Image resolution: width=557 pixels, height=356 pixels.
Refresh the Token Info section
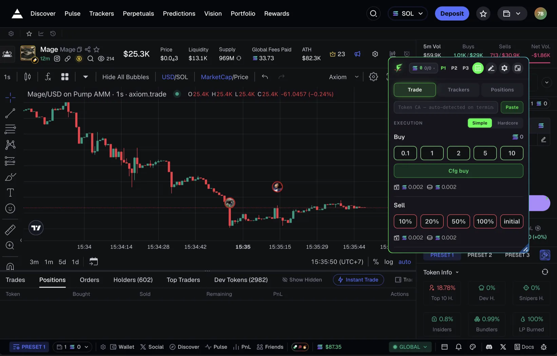point(545,272)
